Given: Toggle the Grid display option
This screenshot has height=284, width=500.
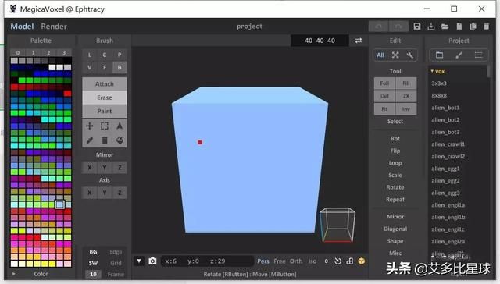Looking at the screenshot, I should tap(116, 263).
